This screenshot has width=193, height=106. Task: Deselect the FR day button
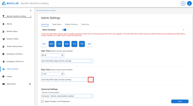(82, 44)
